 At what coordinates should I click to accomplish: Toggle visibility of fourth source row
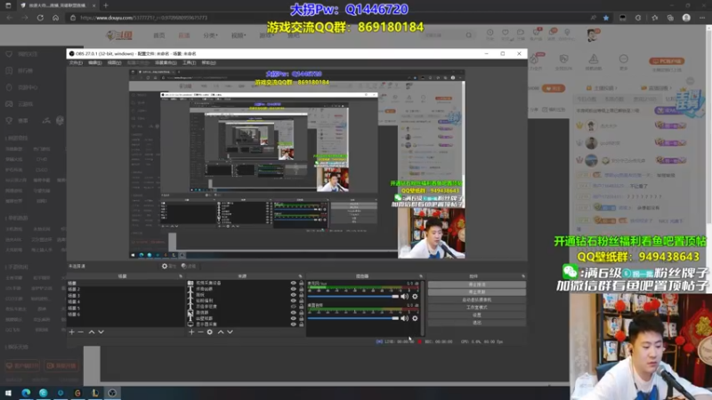point(294,300)
